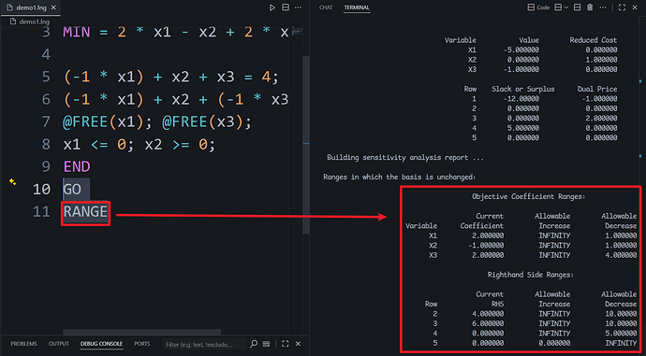Click 'Ranges in which the basis is unchanged' text

tap(399, 178)
